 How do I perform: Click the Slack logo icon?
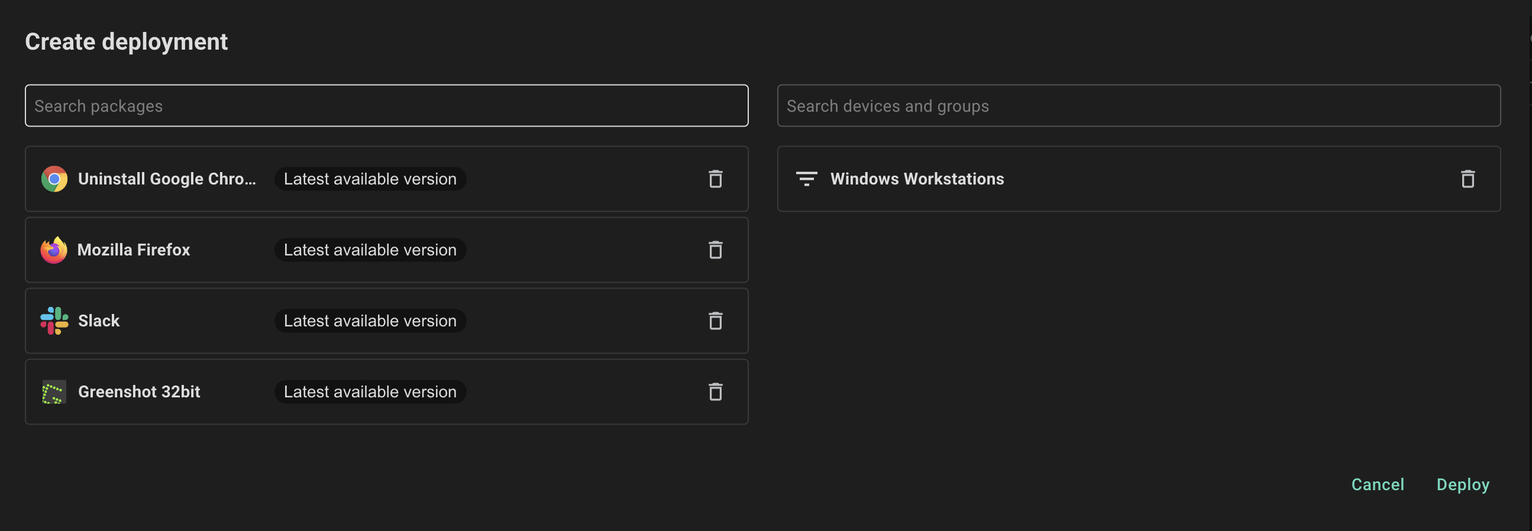click(x=54, y=321)
